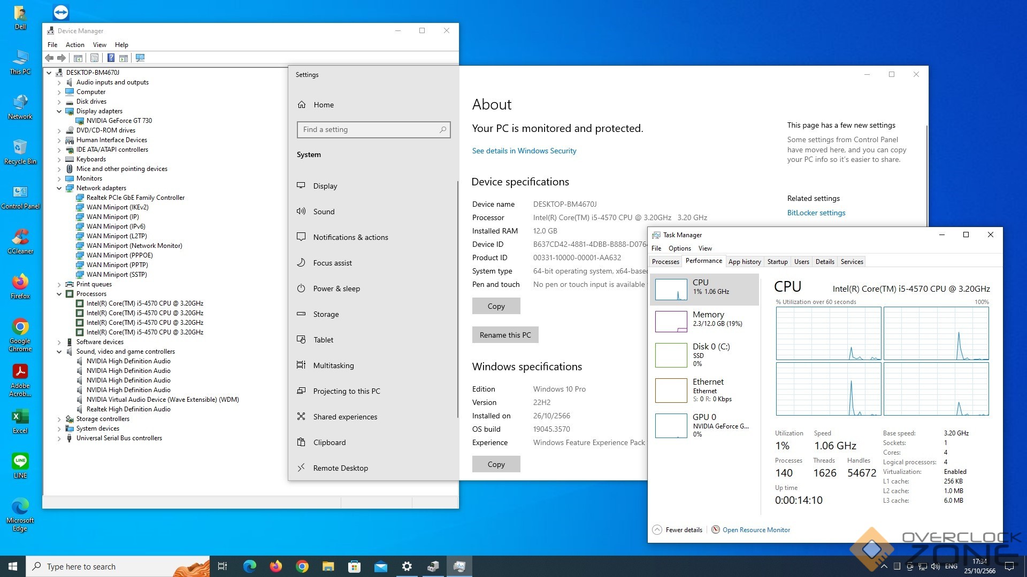Image resolution: width=1027 pixels, height=577 pixels.
Task: Open Resource Monitor link icon
Action: [716, 529]
